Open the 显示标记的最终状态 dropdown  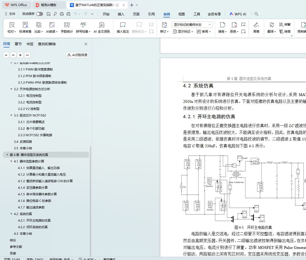coord(192,25)
